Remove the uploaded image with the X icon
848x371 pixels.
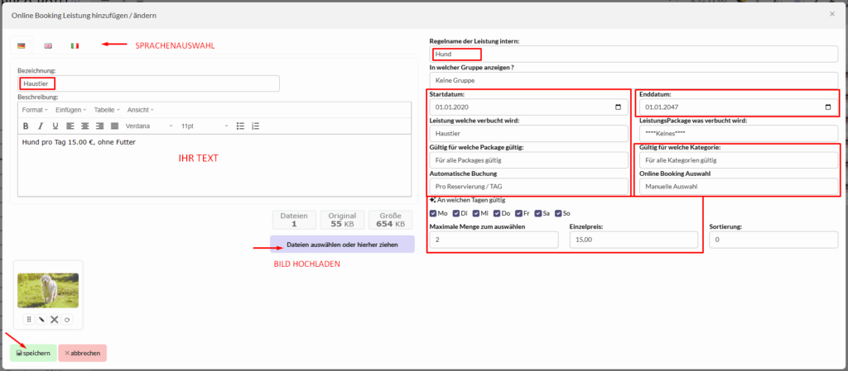click(x=54, y=319)
